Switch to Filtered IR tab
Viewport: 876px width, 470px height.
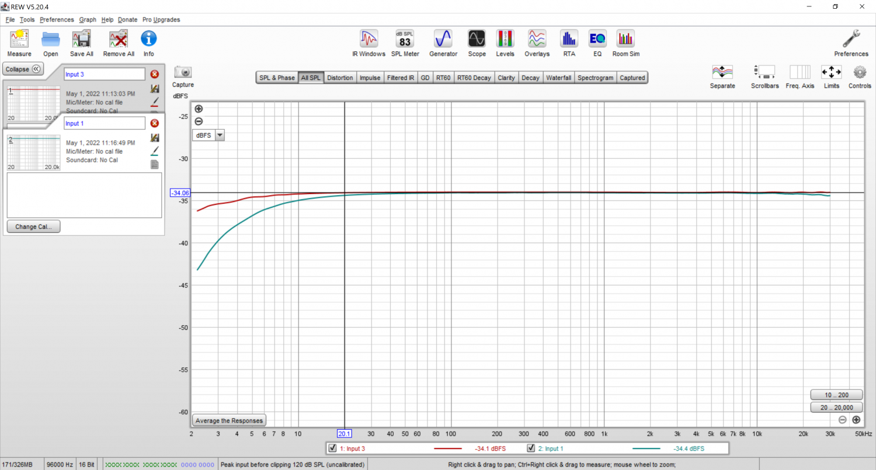[401, 78]
